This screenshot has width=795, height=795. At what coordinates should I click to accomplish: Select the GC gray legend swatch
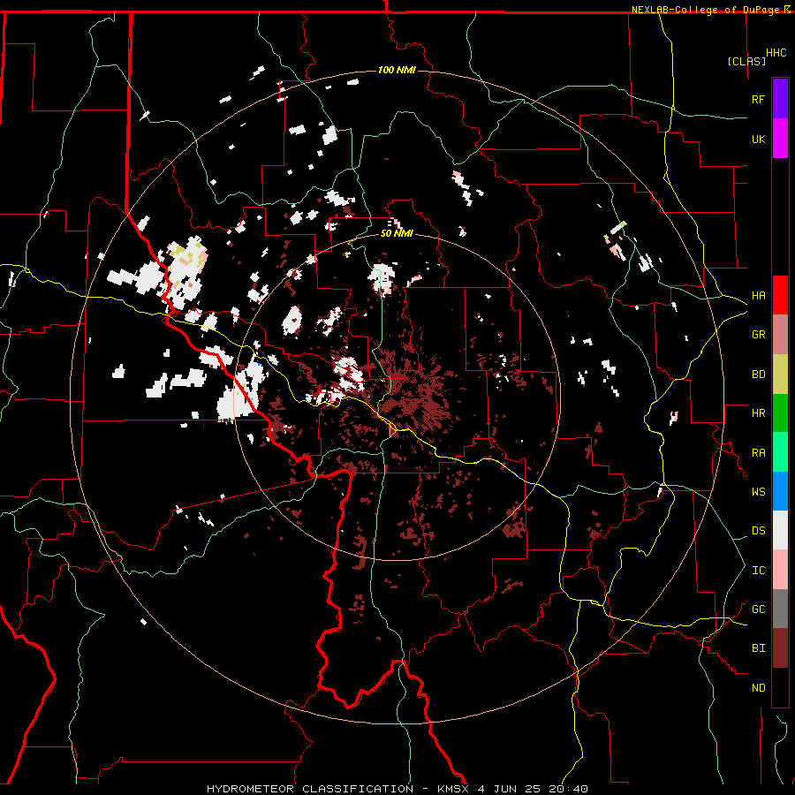[x=780, y=609]
